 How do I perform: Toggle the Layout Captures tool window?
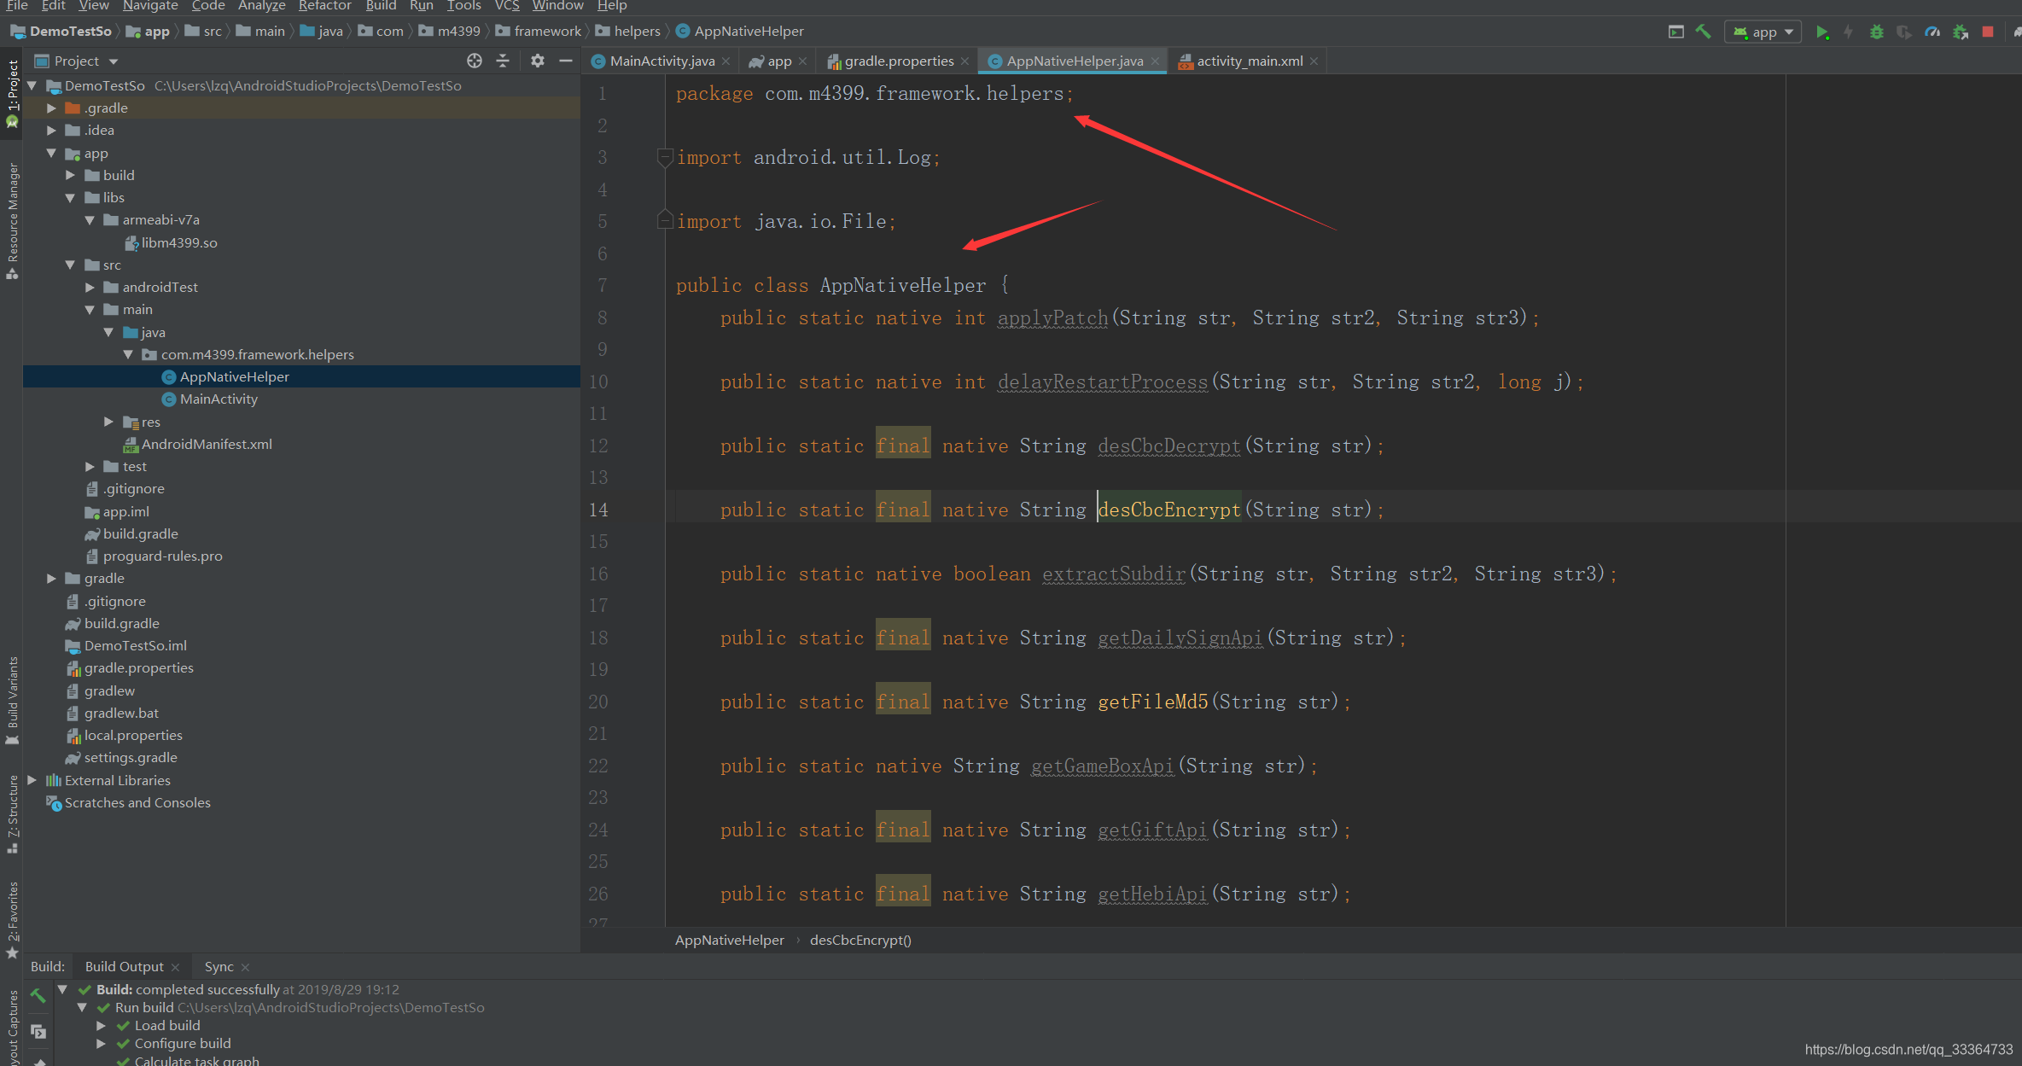(12, 1028)
